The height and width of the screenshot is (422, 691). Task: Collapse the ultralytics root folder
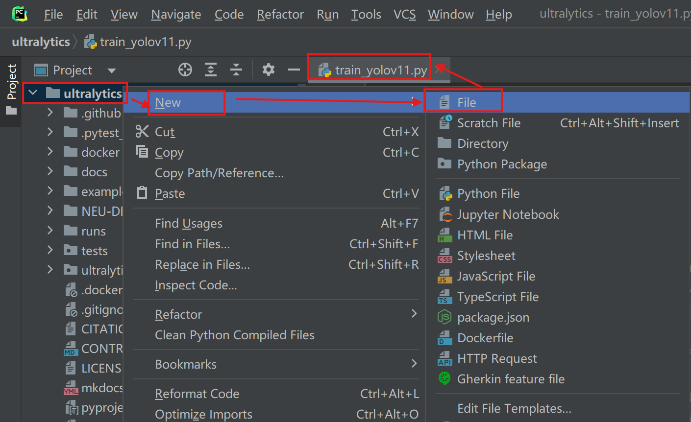33,93
